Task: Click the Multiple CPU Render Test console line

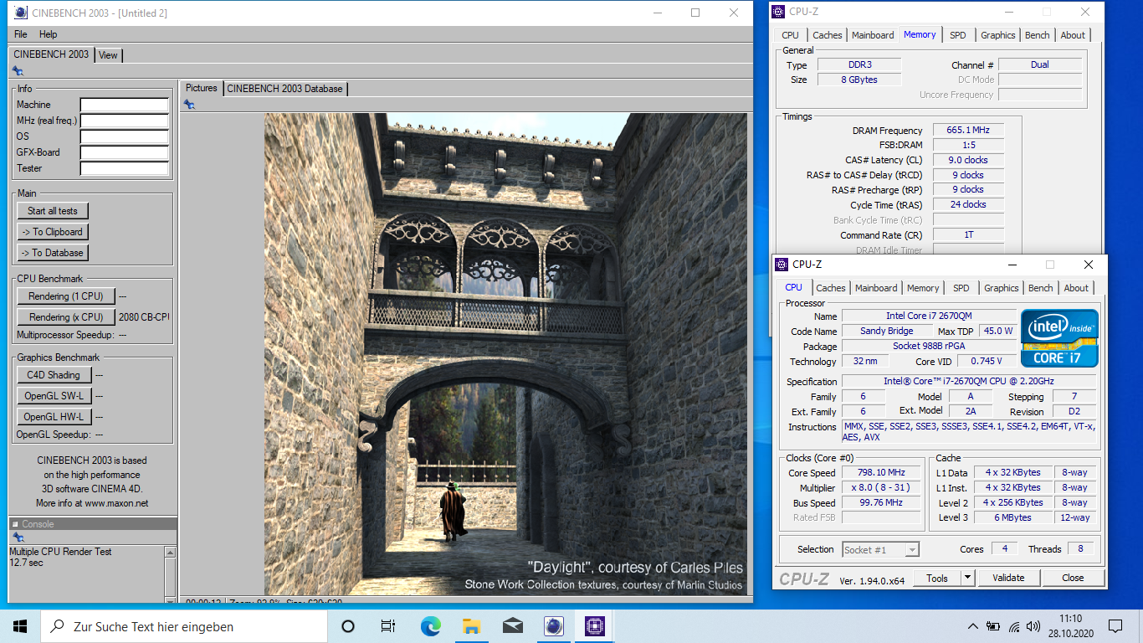Action: click(x=60, y=552)
